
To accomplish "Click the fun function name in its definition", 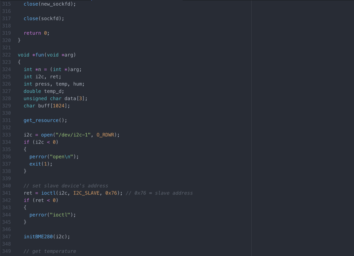I will coord(40,55).
